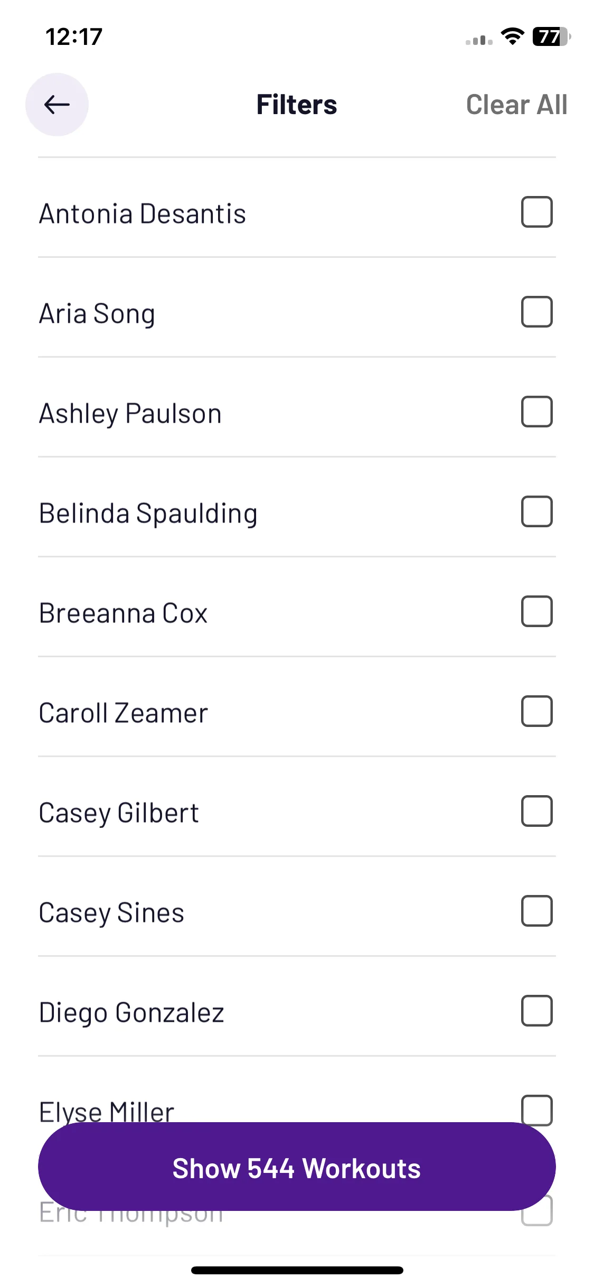The width and height of the screenshot is (594, 1287).
Task: Tap the back arrow icon
Action: click(x=57, y=105)
